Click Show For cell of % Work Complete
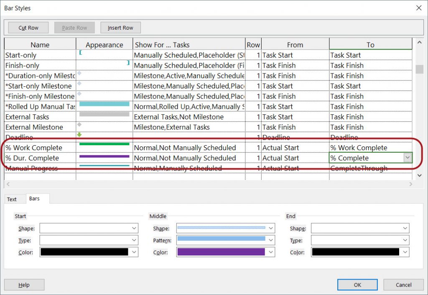Image resolution: width=428 pixels, height=295 pixels. 189,148
